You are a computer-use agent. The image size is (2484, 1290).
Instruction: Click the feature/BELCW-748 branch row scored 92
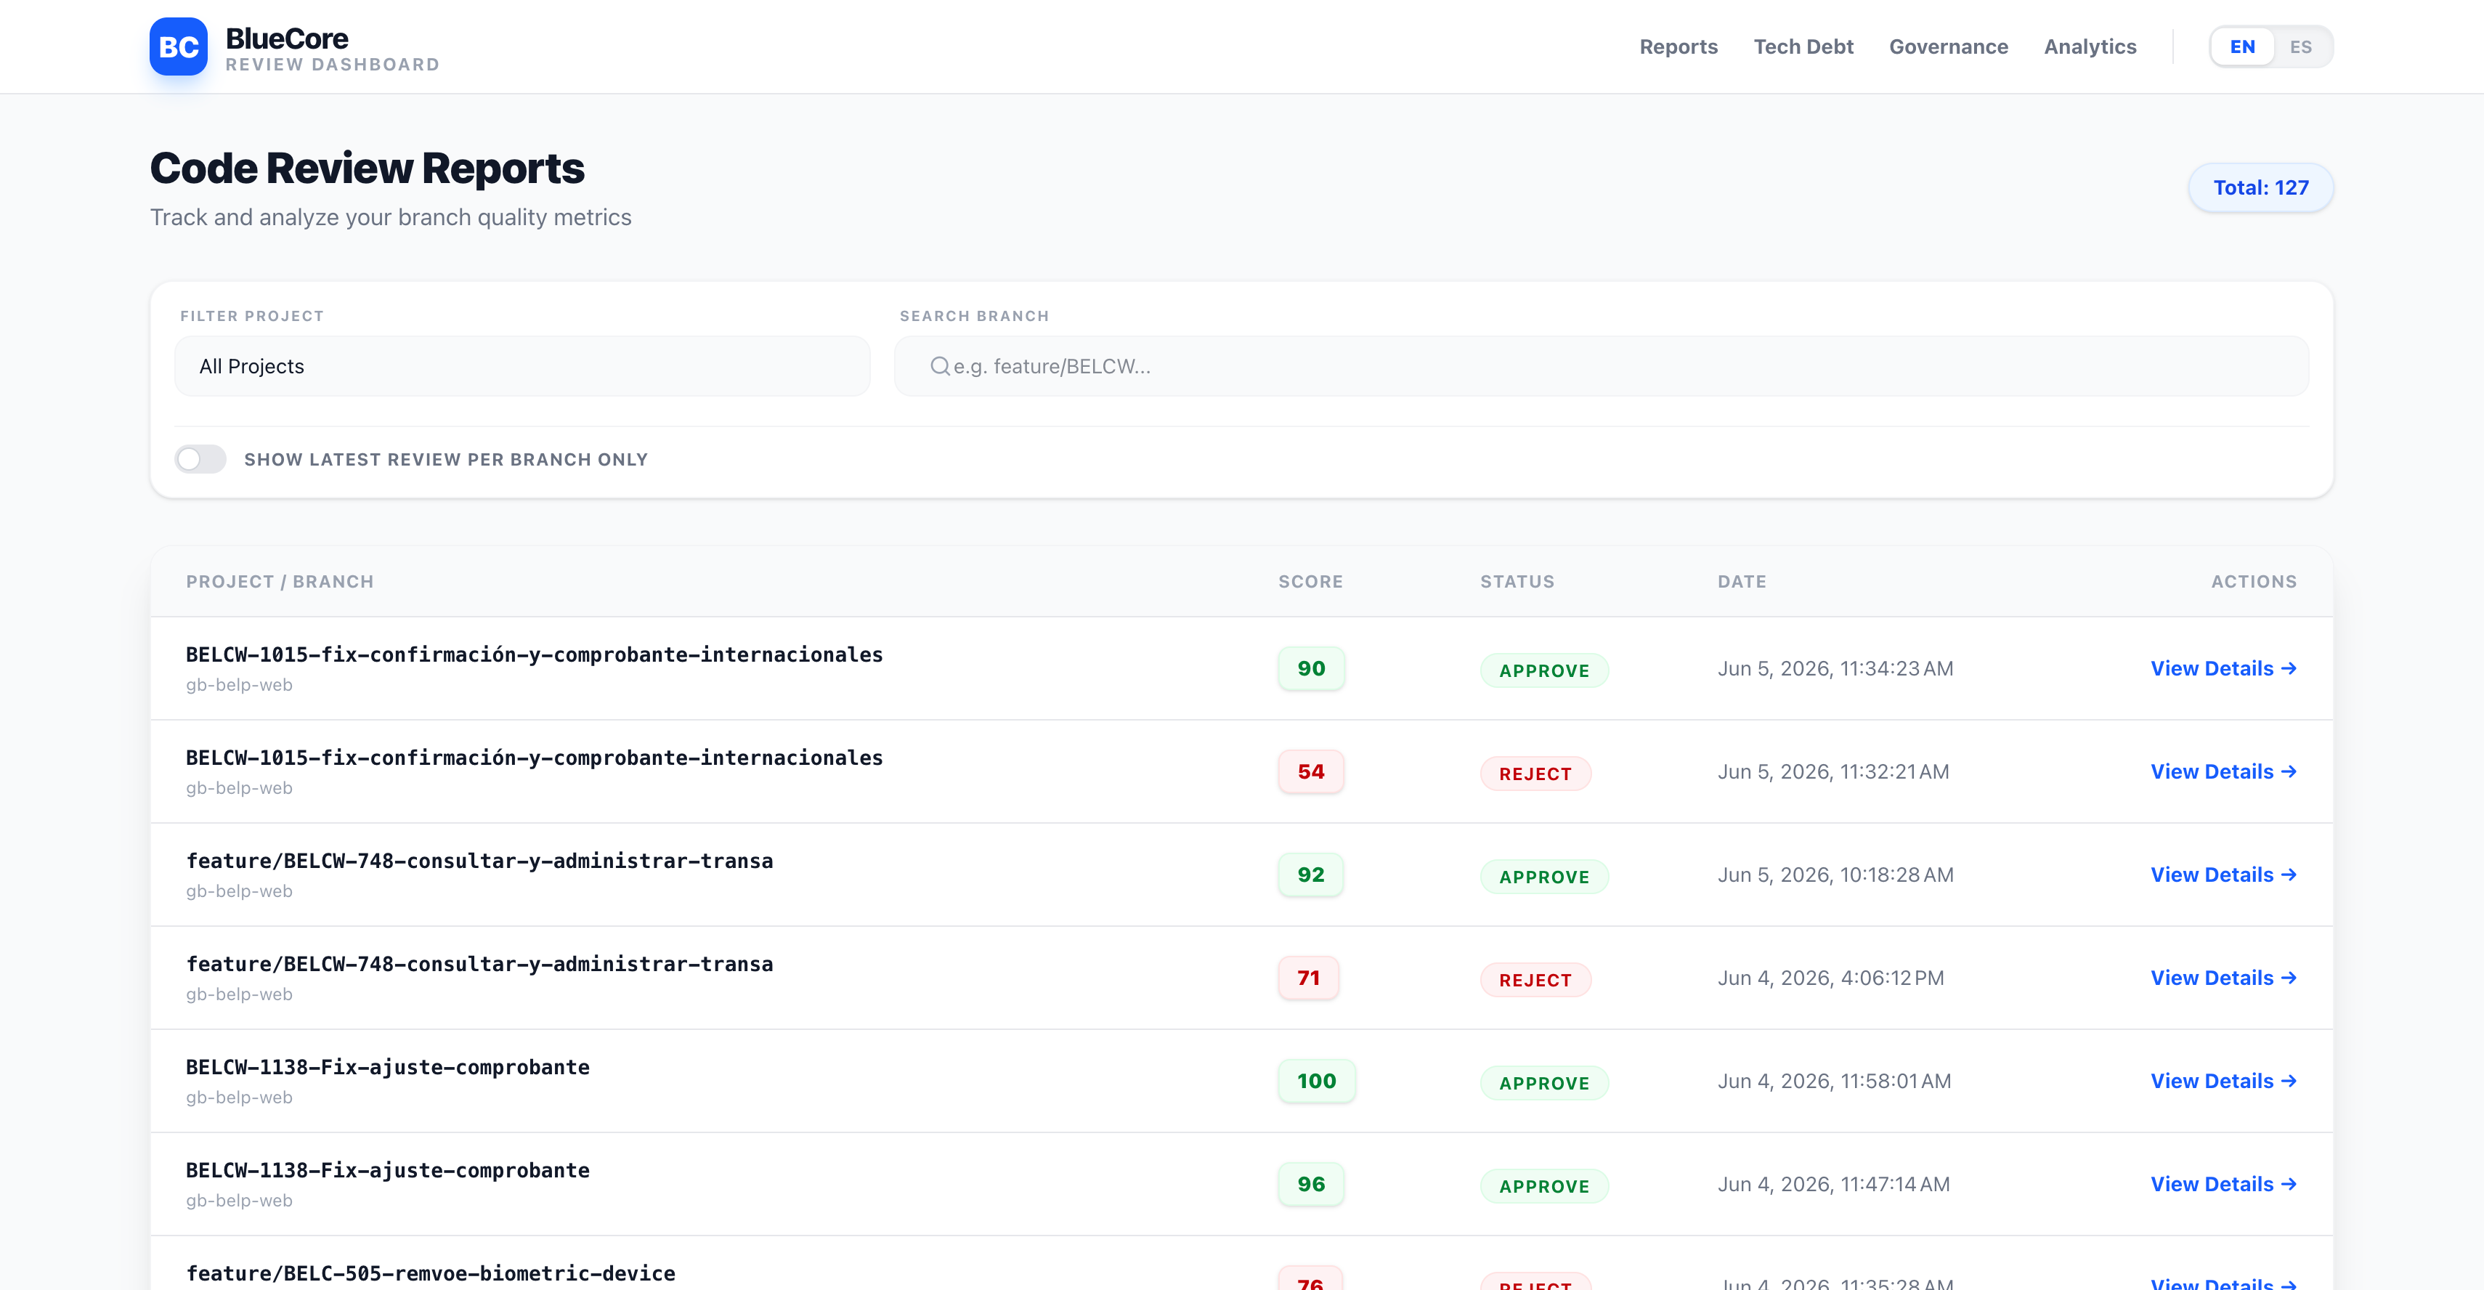tap(1241, 875)
